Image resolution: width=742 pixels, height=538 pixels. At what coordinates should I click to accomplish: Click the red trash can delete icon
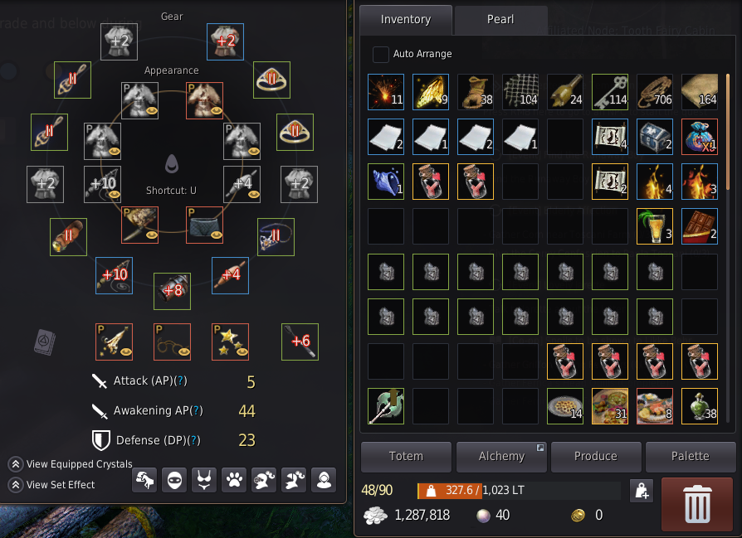click(697, 504)
